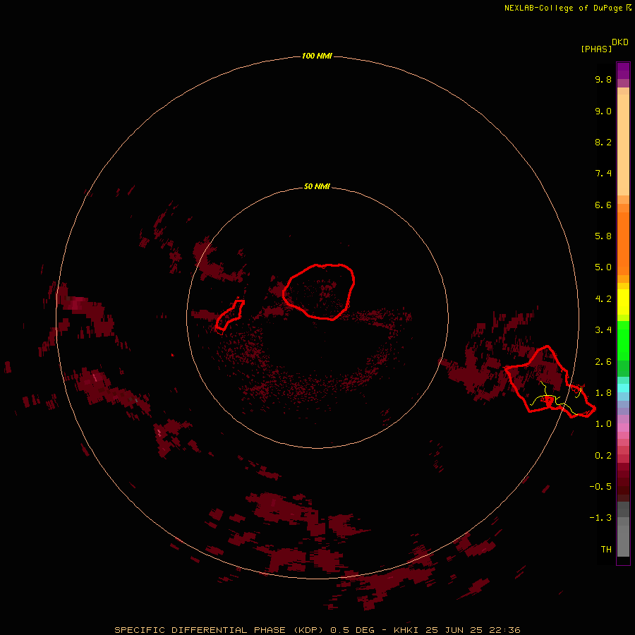635x635 pixels.
Task: Click the bright echo cell on far left
Action: 77,303
